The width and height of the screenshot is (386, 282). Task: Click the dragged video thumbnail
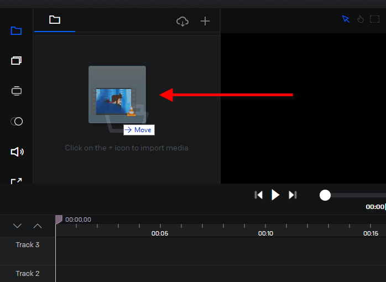117,95
